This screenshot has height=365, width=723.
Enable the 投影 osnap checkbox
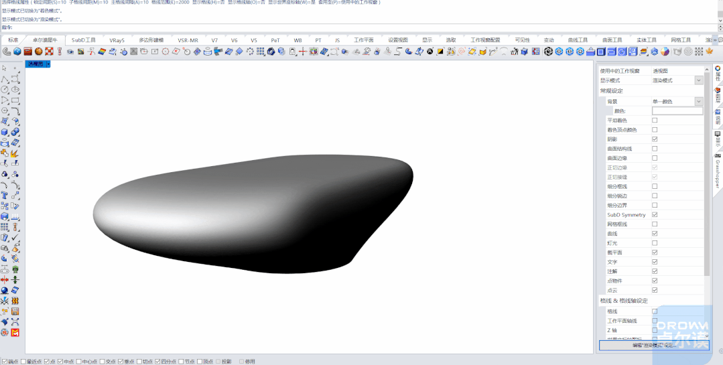tap(218, 362)
